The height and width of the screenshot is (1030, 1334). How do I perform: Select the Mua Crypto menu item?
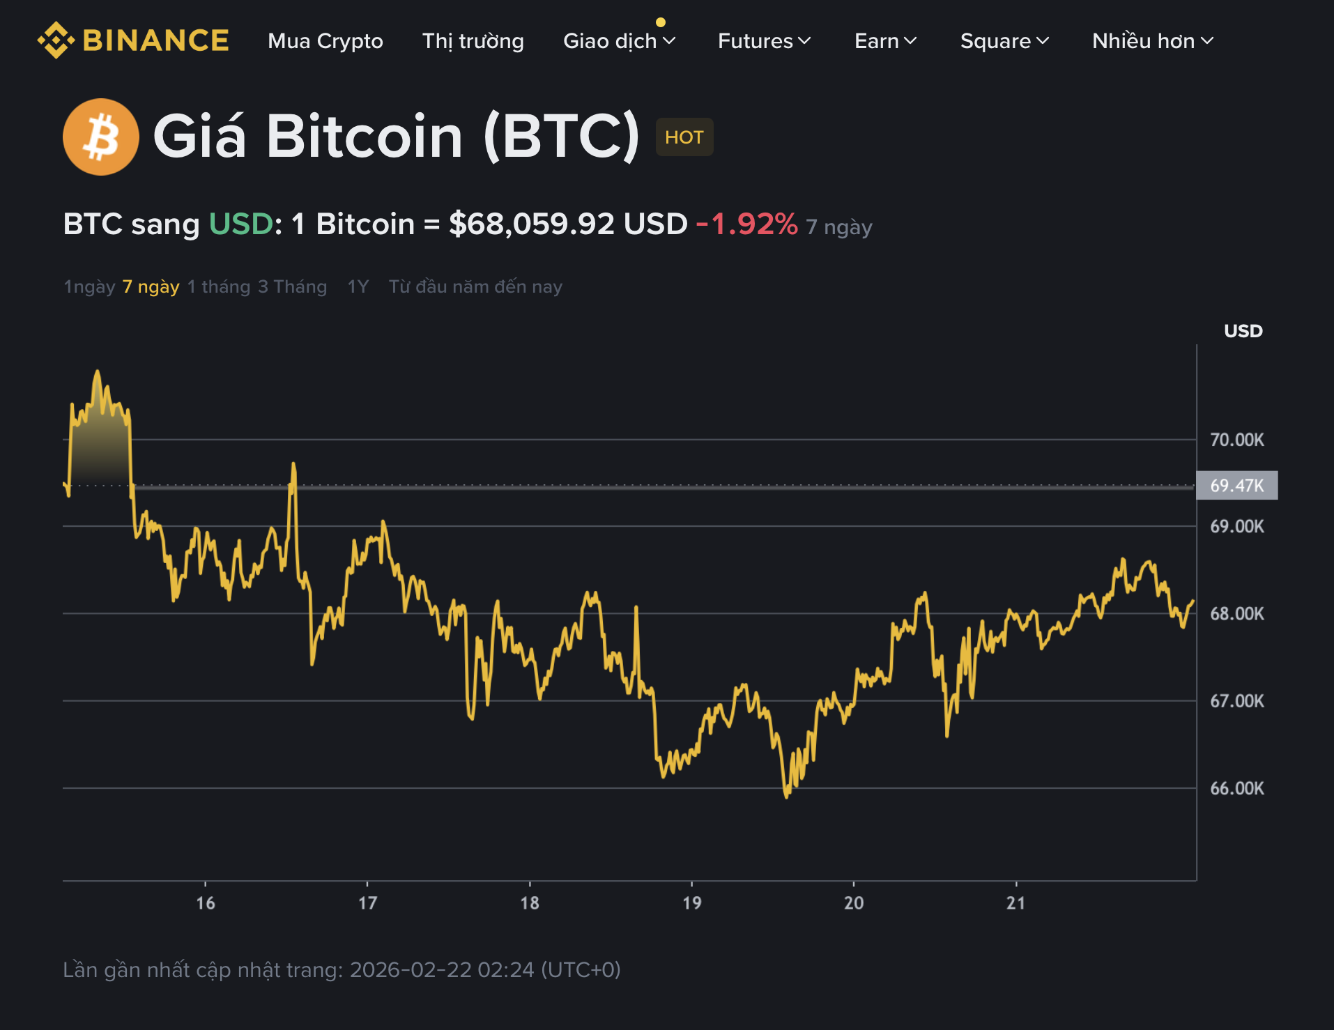[325, 42]
